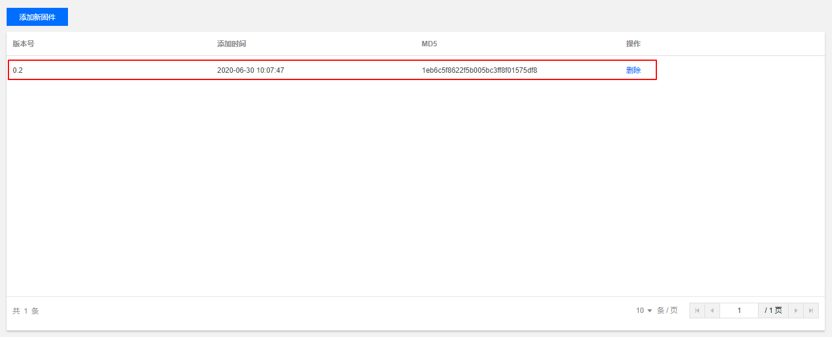The height and width of the screenshot is (337, 832).
Task: Delete firmware 0.2 via 删除 link
Action: [633, 70]
